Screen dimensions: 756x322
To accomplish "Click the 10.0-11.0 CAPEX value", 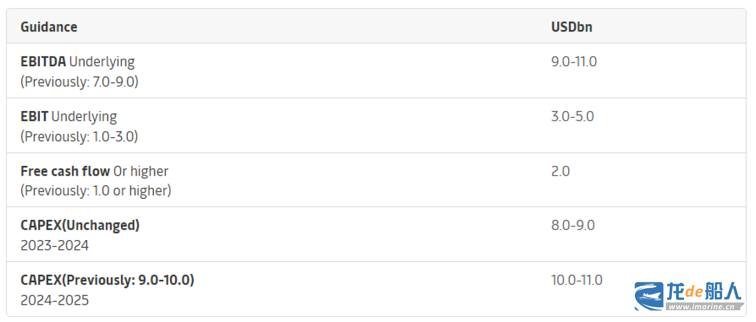I will click(576, 281).
